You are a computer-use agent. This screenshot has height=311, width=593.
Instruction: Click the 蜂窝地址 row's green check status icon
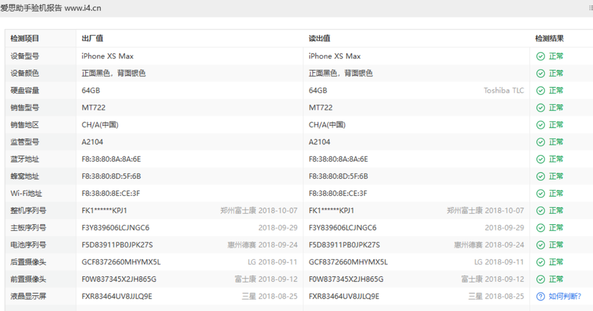[540, 176]
